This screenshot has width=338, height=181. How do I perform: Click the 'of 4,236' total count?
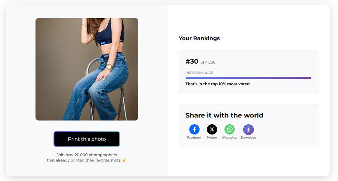coord(208,62)
